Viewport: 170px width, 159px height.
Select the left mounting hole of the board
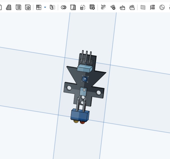coord(69,88)
